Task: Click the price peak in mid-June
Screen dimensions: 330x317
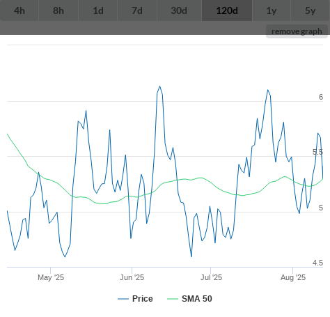Action: [159, 86]
